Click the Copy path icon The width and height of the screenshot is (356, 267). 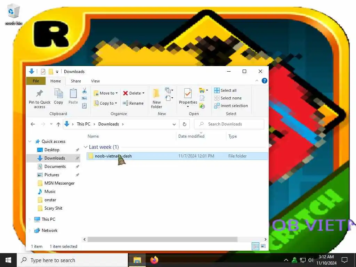tap(84, 98)
